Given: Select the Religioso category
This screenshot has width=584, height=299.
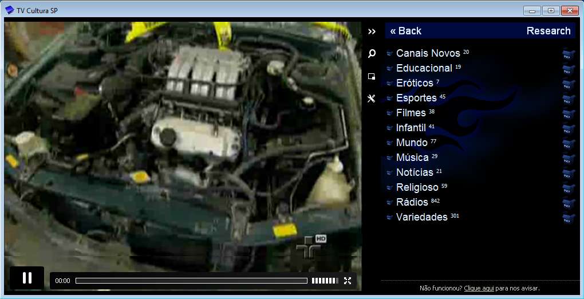Looking at the screenshot, I should (x=417, y=187).
